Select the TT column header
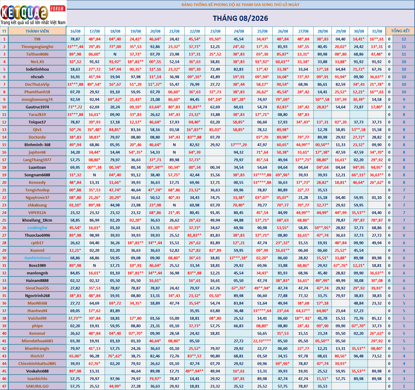Viewport: 415px width, 390px height. click(4, 31)
